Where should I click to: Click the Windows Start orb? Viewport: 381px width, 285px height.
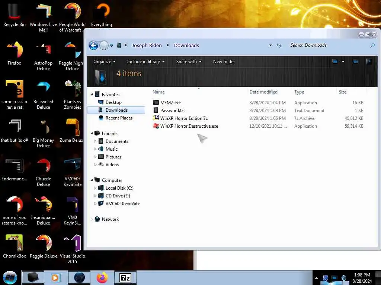10,278
